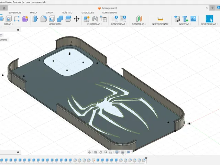Click the timeline end marker
The width and height of the screenshot is (220, 165).
146,160
